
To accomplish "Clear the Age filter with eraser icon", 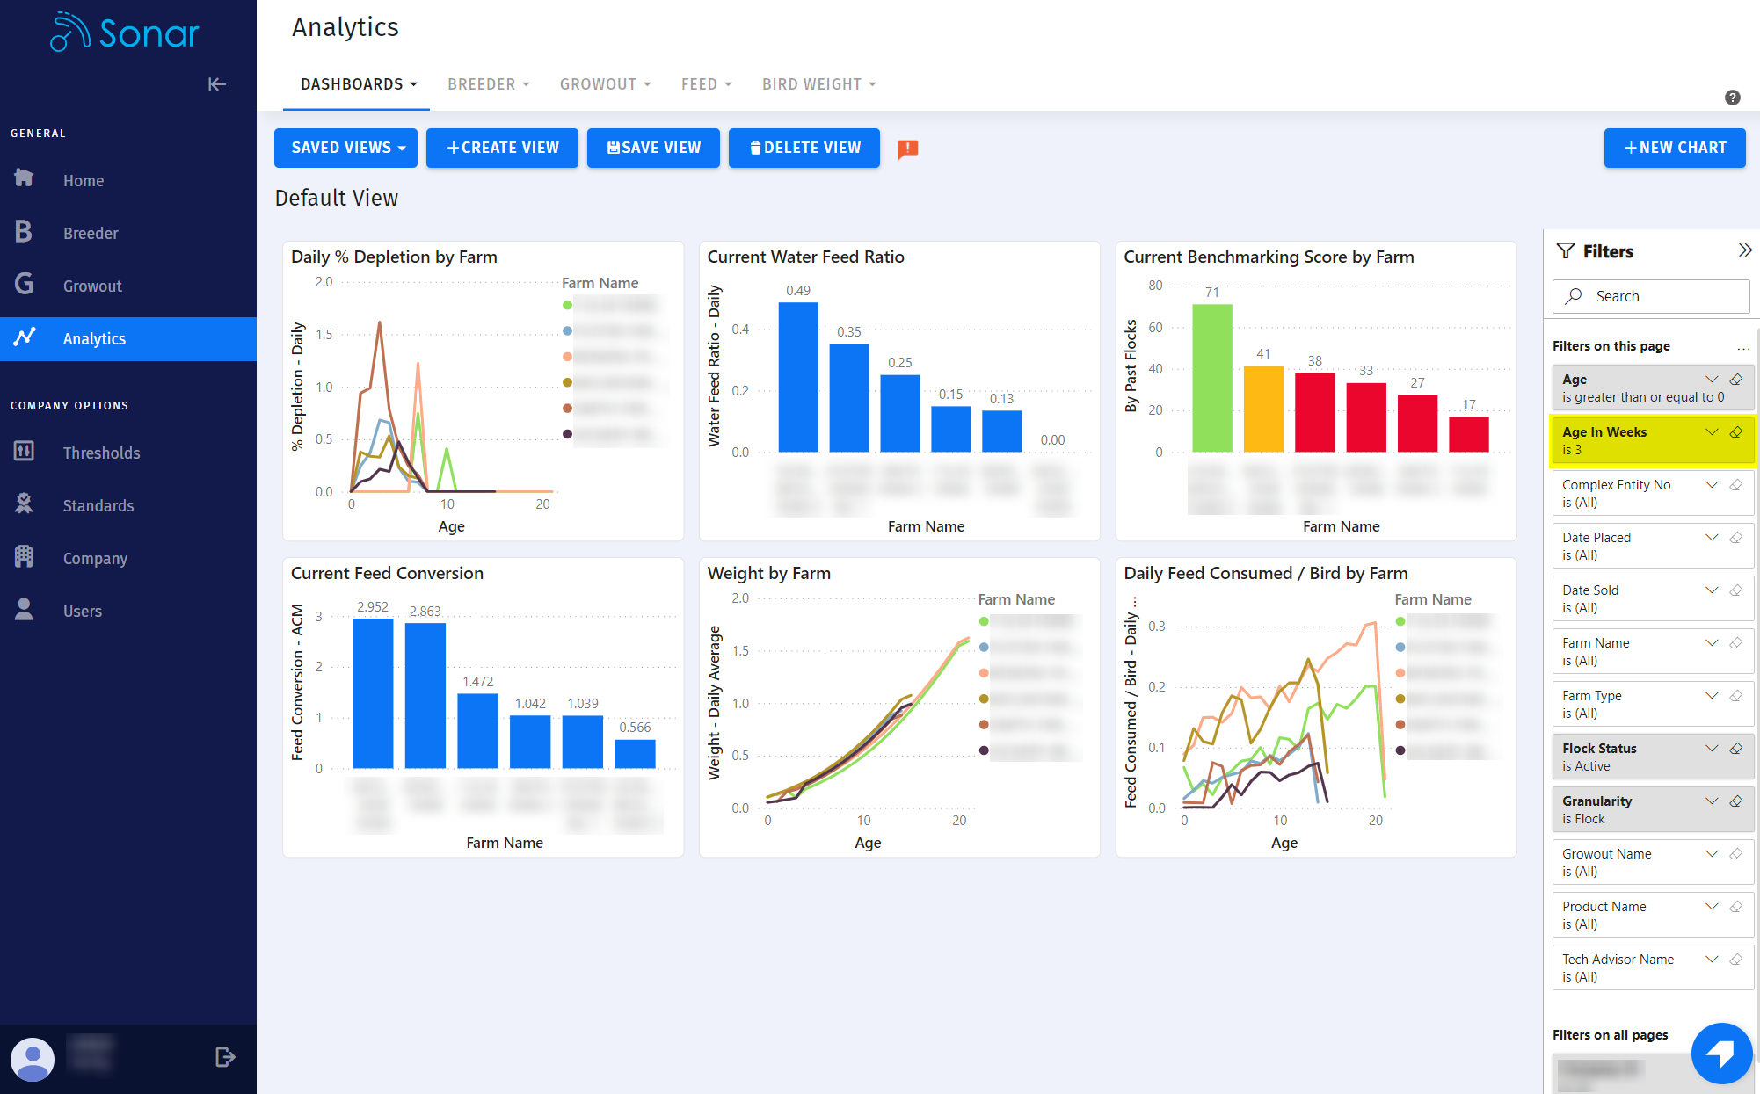I will [1736, 380].
